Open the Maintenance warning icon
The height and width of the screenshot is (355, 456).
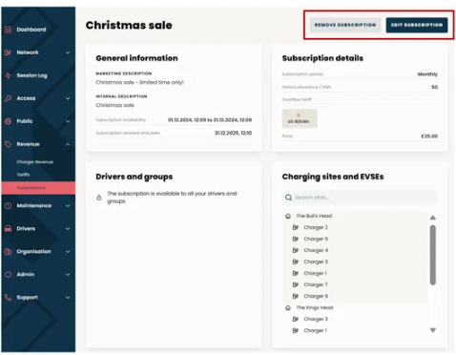(x=9, y=205)
